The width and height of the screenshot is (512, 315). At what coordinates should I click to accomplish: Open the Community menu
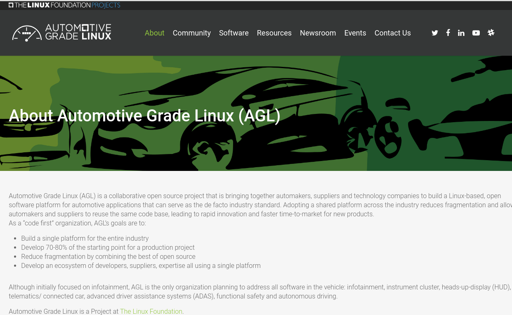pos(191,33)
